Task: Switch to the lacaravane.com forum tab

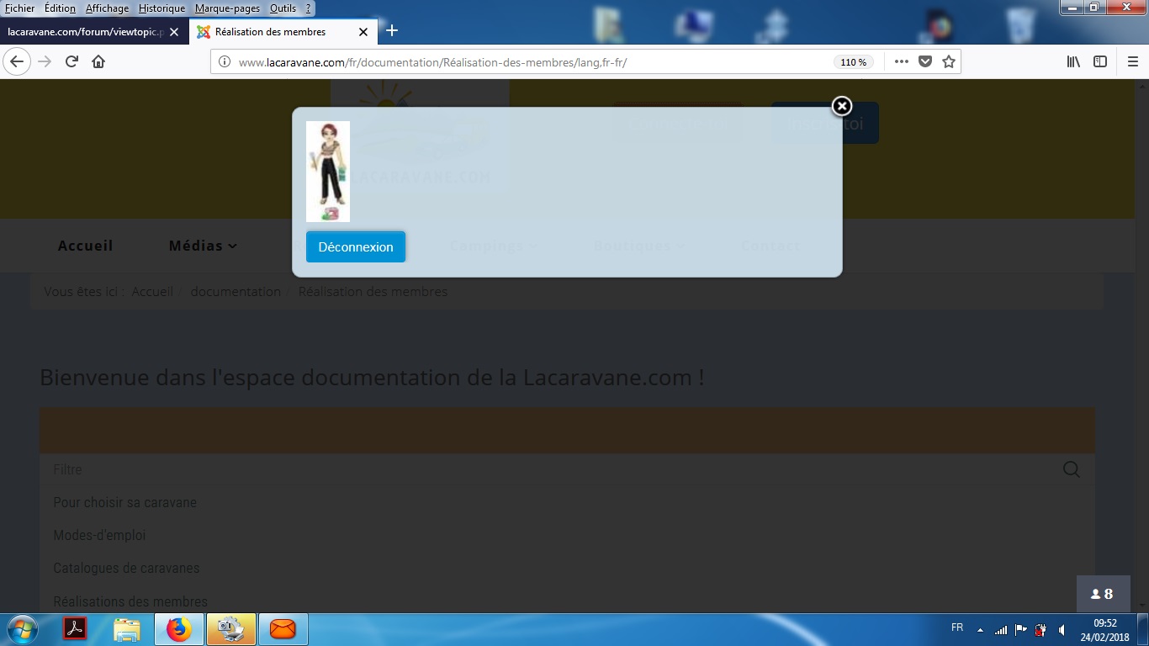Action: 84,32
